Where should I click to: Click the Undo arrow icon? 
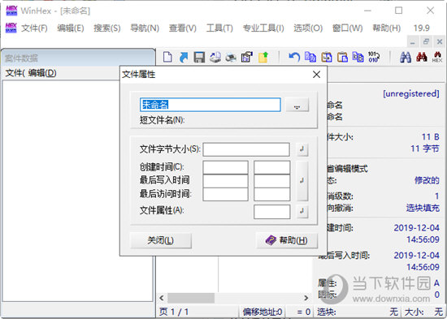click(294, 57)
